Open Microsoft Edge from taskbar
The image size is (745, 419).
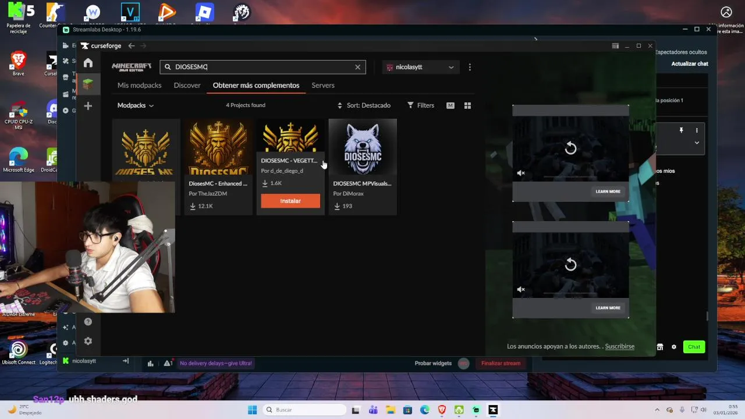coord(425,410)
